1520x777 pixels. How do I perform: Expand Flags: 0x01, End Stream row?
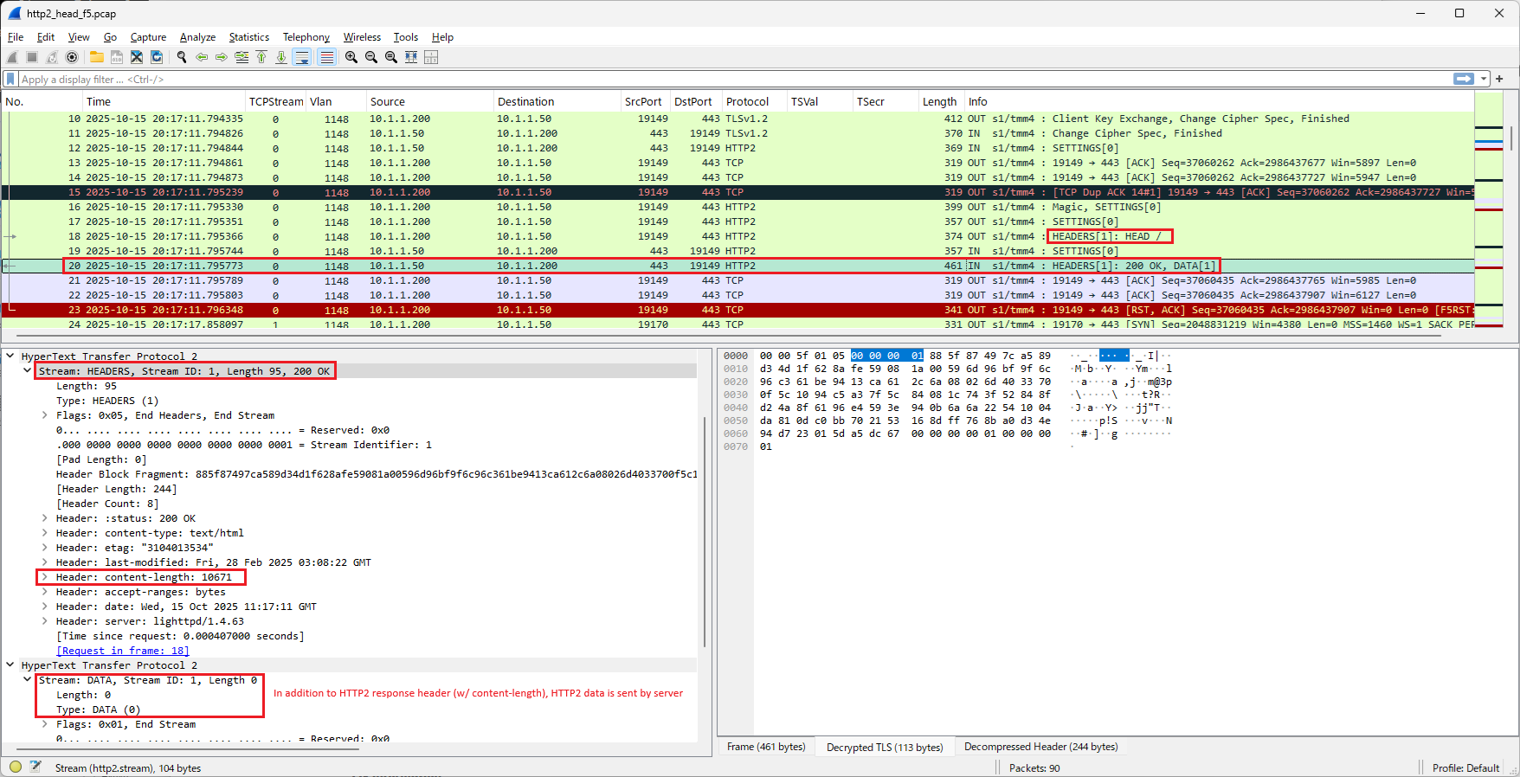(x=44, y=724)
